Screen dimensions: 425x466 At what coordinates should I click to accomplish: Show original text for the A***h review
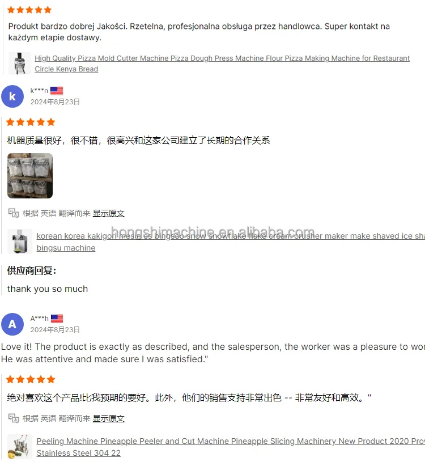[108, 418]
